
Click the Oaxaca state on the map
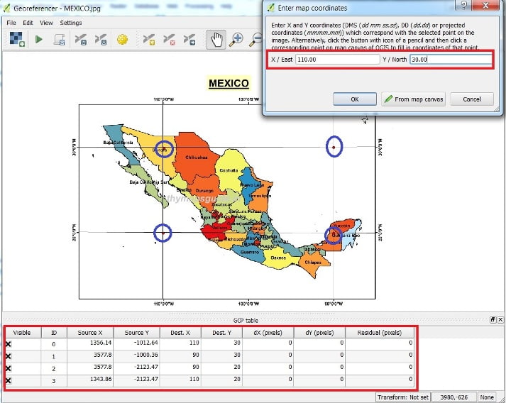(278, 258)
